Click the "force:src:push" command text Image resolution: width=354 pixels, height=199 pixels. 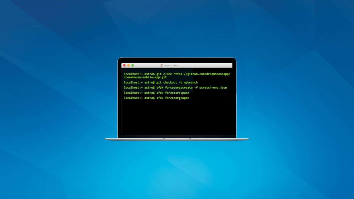pyautogui.click(x=177, y=93)
